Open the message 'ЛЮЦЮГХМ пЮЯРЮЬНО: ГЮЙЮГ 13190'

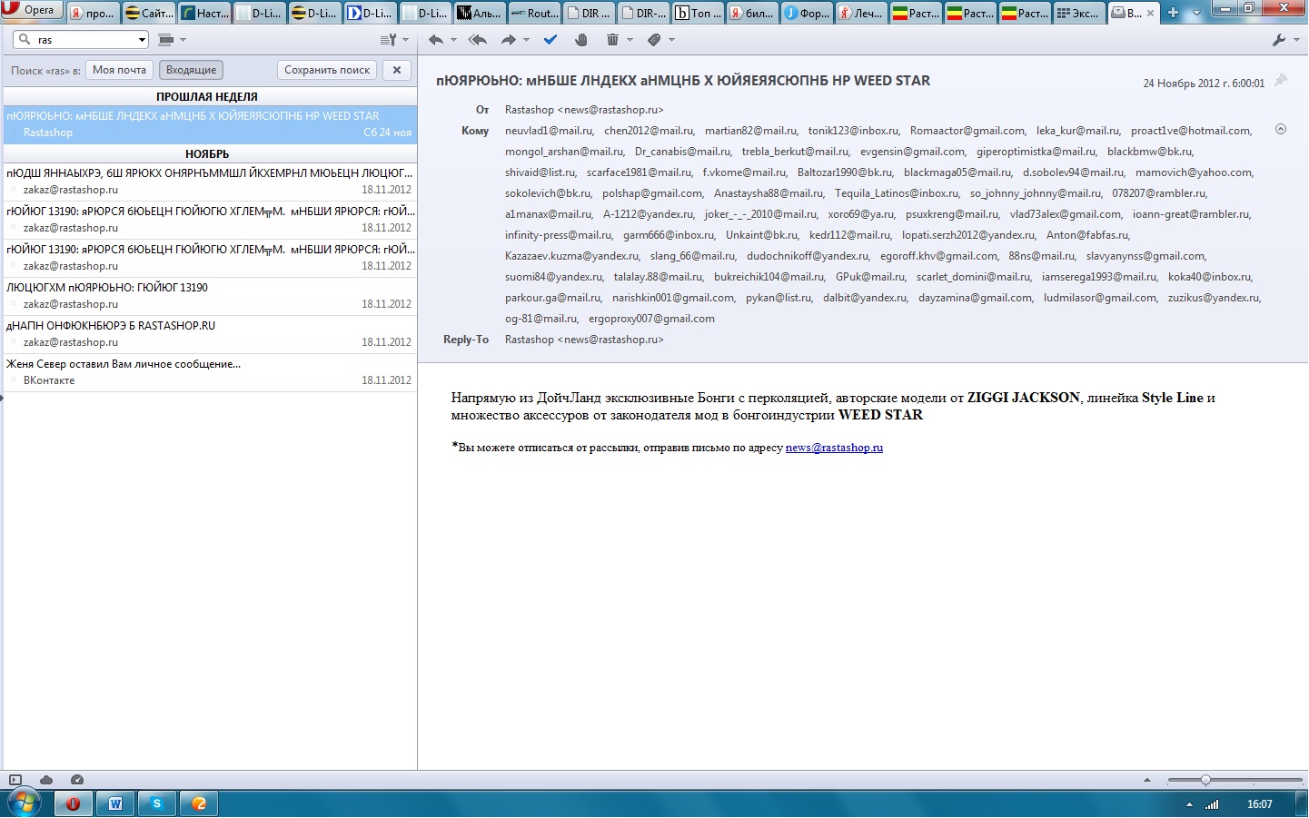[x=210, y=295]
